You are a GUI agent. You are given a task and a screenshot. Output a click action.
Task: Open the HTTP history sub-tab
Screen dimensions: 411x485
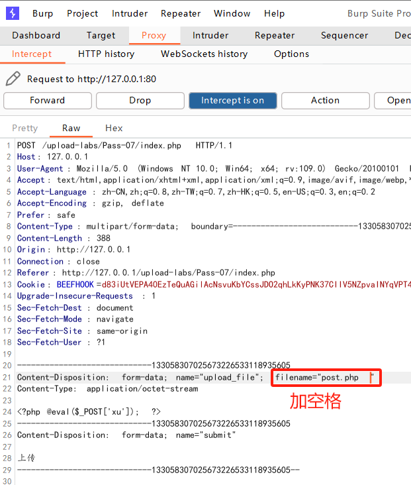pos(106,54)
